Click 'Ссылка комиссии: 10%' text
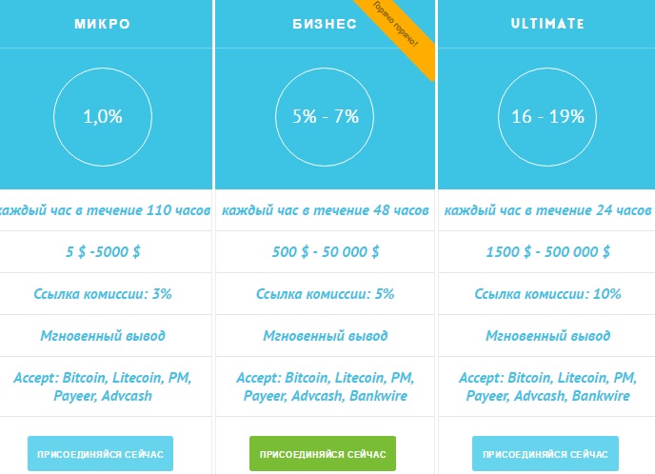Screen dimensions: 655x474 click(547, 294)
